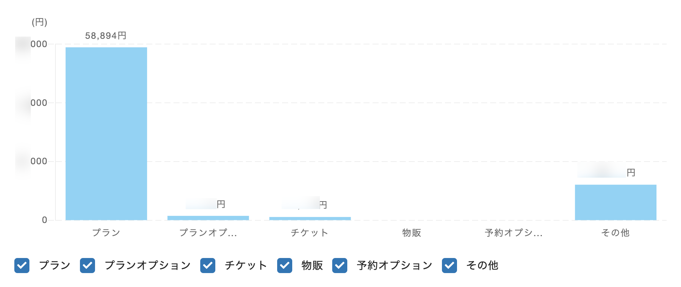Click the 物販 axis label
The width and height of the screenshot is (681, 287).
(412, 233)
